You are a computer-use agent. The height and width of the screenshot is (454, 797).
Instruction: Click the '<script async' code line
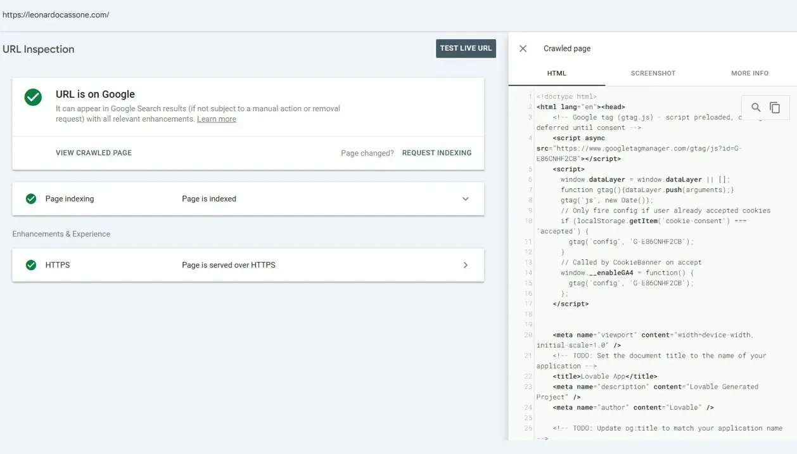578,138
